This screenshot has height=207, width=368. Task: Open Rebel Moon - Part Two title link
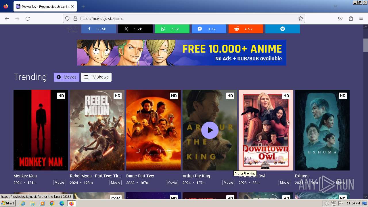[x=95, y=176]
